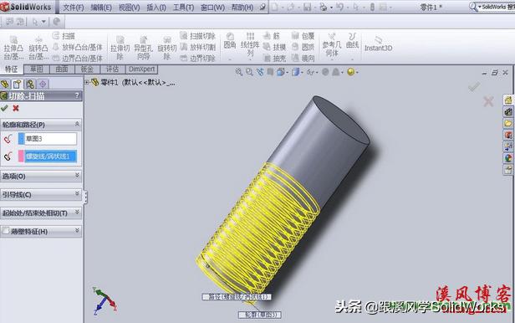Click the PropertyManager tab icon
The image size is (515, 323).
coord(17,85)
